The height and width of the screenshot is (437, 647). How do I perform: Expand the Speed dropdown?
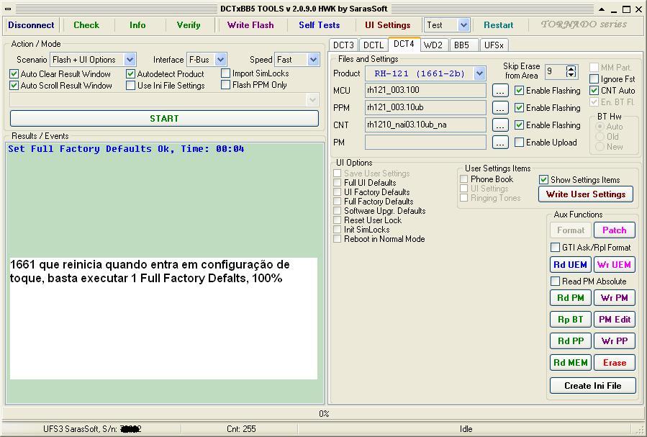pos(314,60)
